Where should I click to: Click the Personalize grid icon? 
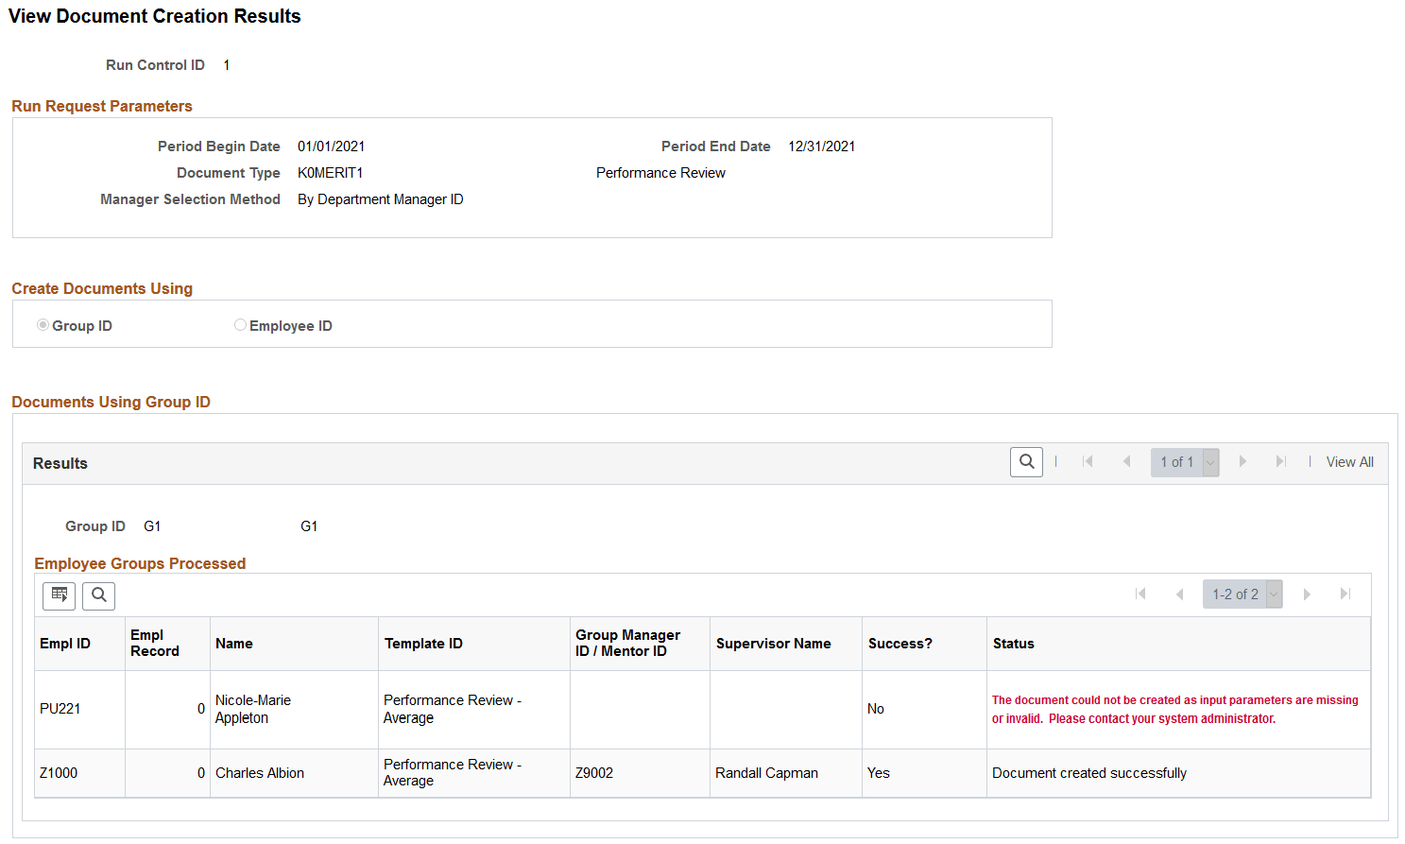[59, 595]
